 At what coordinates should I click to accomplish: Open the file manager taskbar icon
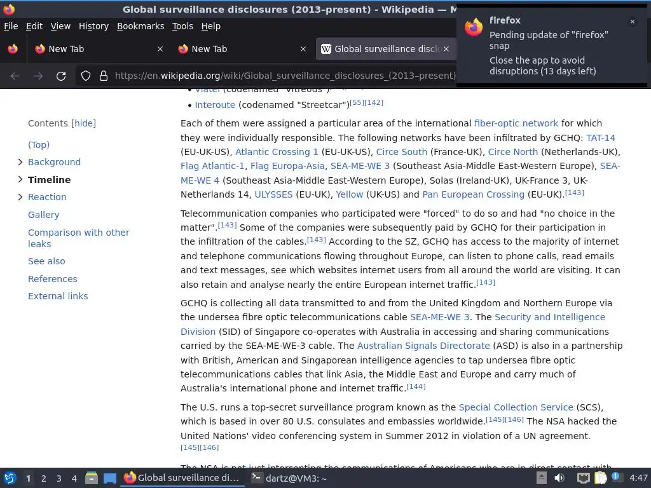(92, 478)
